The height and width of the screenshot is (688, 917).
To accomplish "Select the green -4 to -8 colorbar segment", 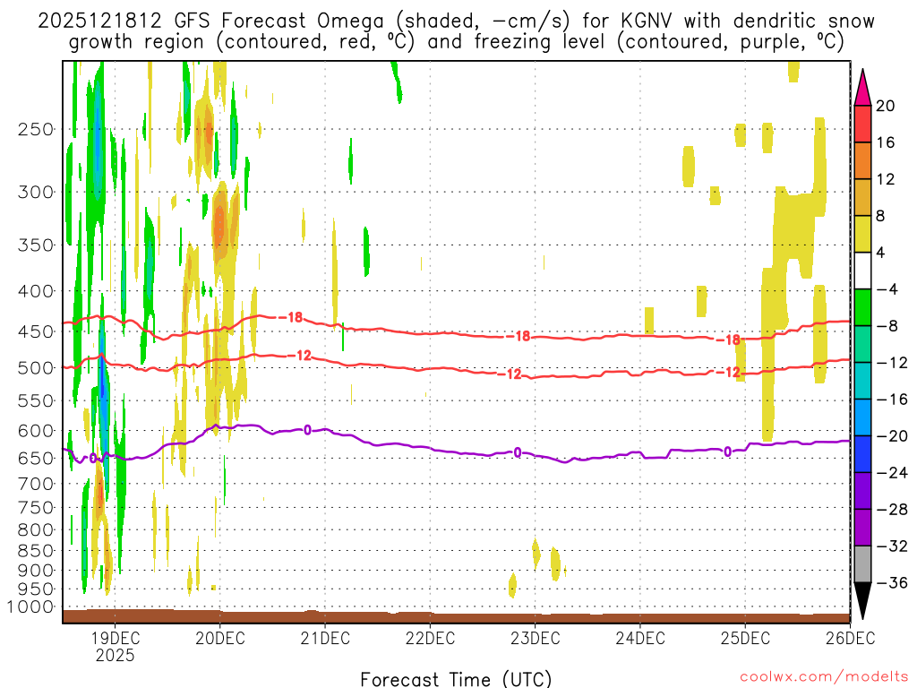I will 862,308.
